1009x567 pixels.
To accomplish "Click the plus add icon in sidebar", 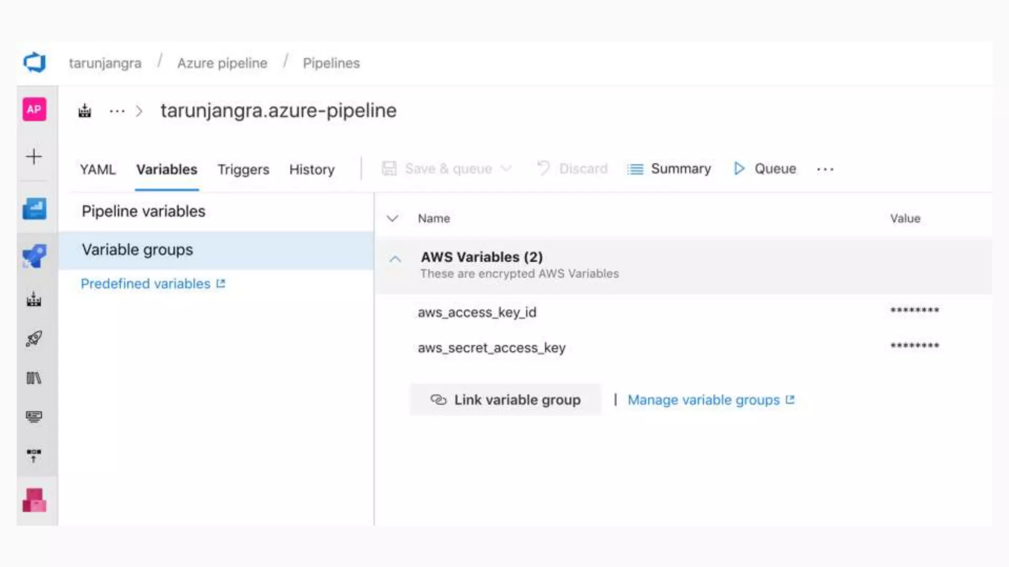I will click(34, 157).
